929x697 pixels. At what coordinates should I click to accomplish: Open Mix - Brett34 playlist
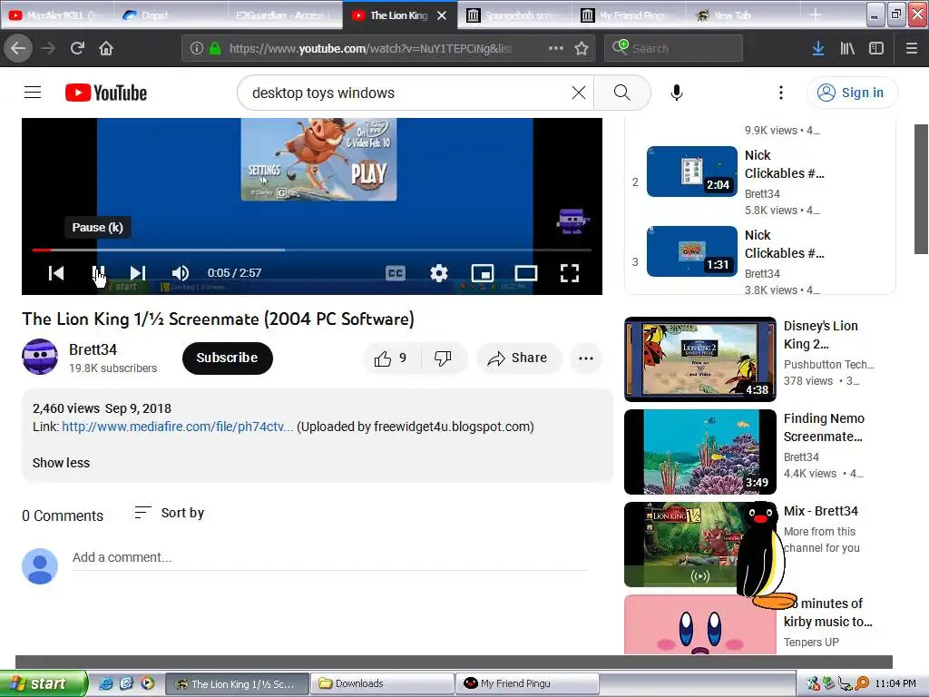pyautogui.click(x=820, y=511)
